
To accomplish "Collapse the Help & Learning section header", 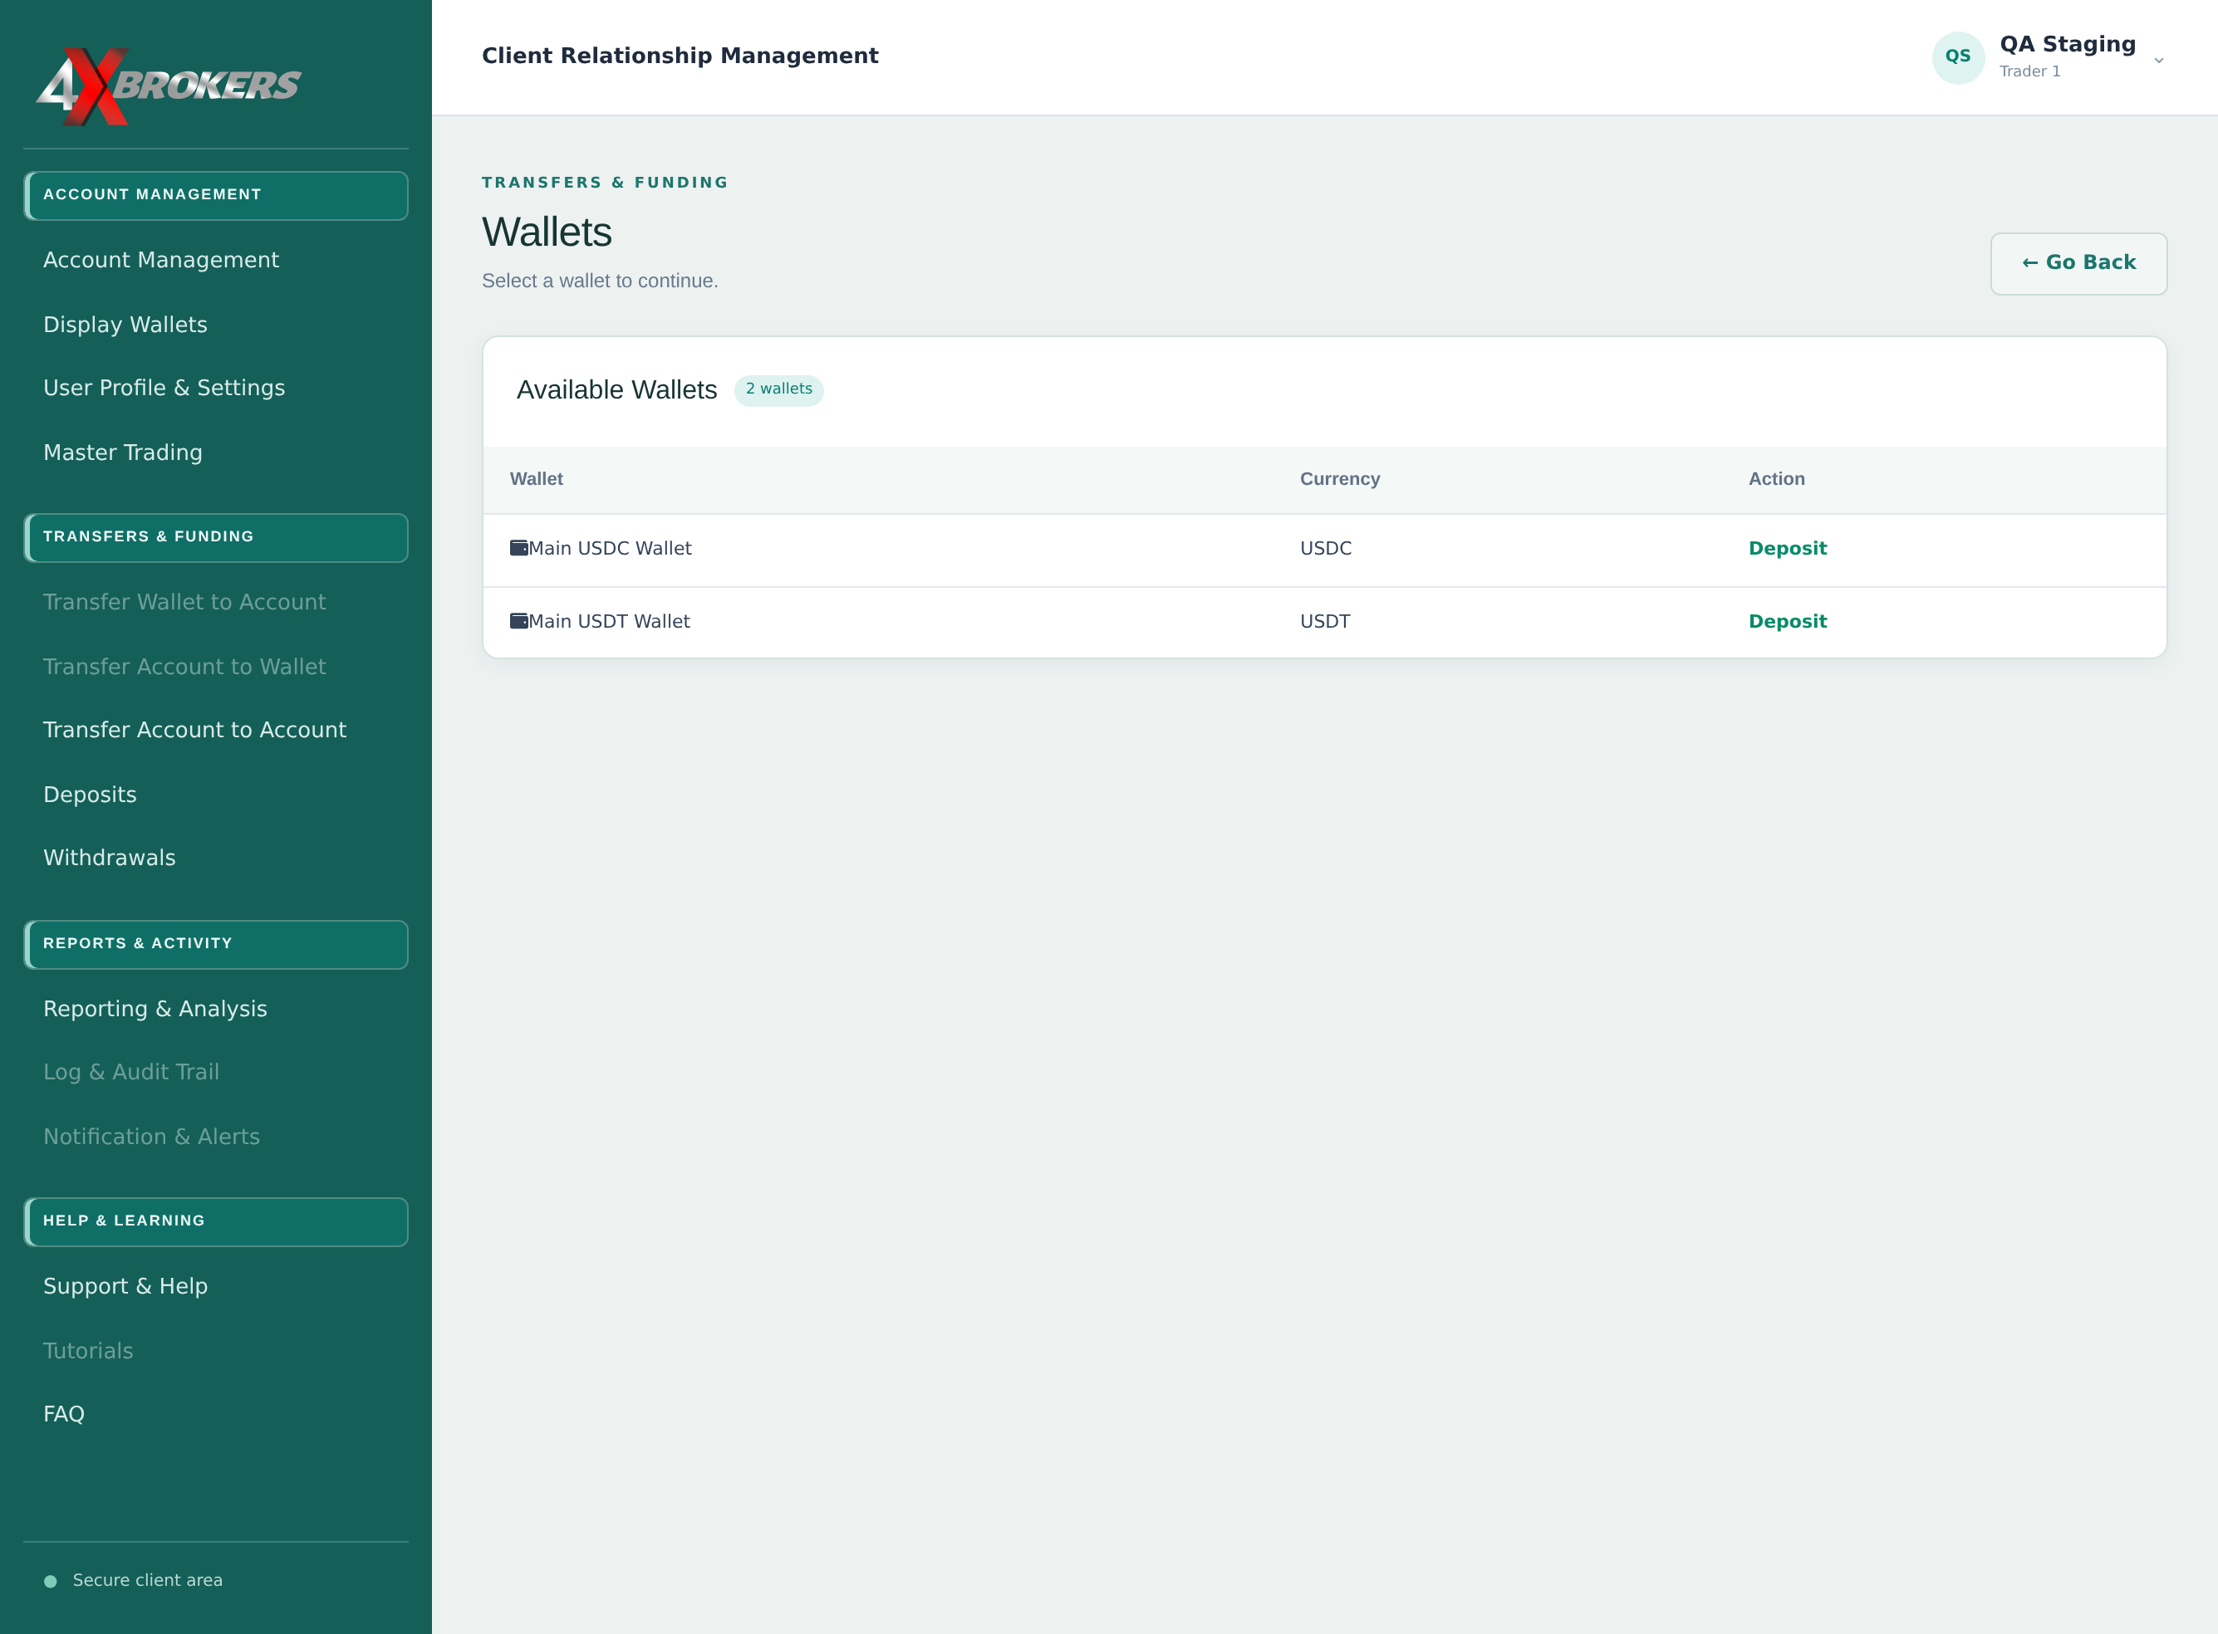I will 216,1221.
